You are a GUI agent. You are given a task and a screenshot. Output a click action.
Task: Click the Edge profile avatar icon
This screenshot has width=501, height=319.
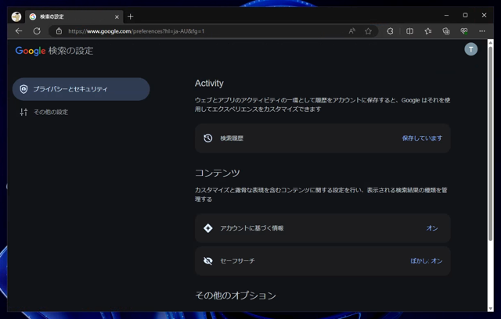(x=16, y=16)
